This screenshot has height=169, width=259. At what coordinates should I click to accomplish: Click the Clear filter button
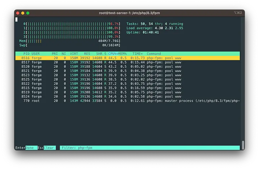[x=50, y=148]
